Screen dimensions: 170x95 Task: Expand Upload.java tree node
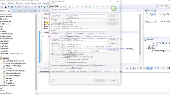pyautogui.click(x=1, y=83)
